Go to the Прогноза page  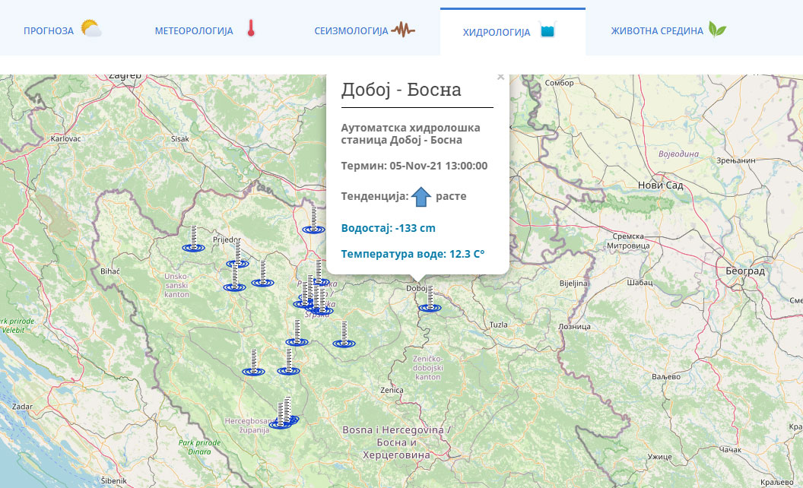pos(47,30)
